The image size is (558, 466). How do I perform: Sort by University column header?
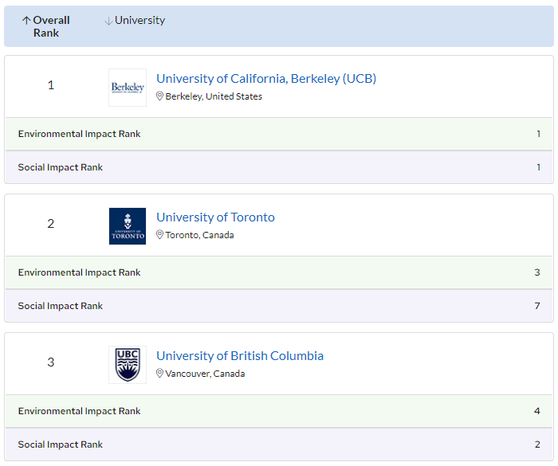(x=139, y=21)
